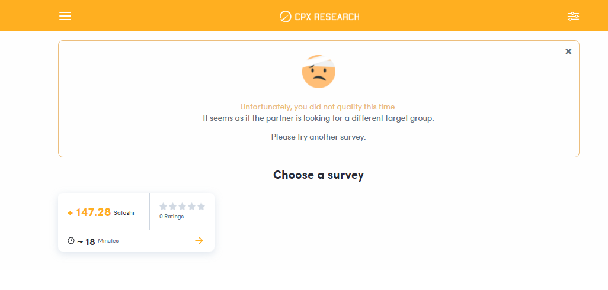Start the survey with the orange arrow
This screenshot has height=290, width=608.
coord(199,241)
